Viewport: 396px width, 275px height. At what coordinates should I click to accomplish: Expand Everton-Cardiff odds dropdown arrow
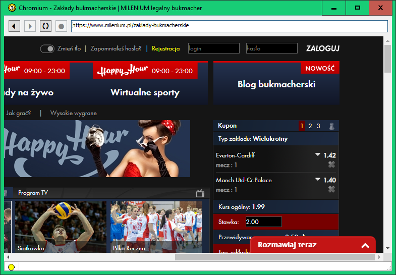point(318,154)
